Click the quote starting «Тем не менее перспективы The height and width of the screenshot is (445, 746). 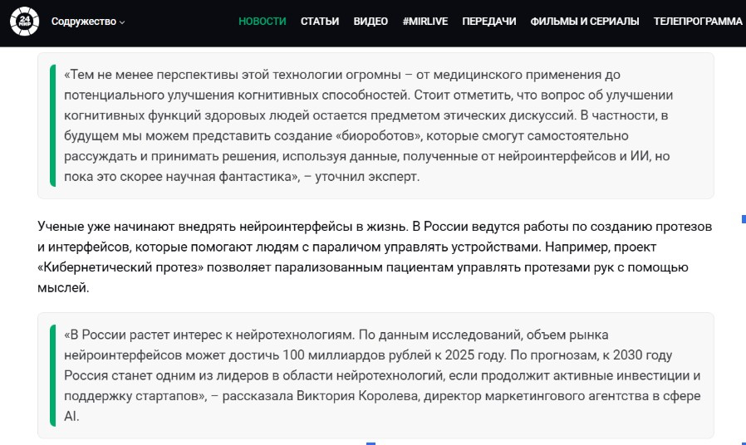pyautogui.click(x=375, y=125)
